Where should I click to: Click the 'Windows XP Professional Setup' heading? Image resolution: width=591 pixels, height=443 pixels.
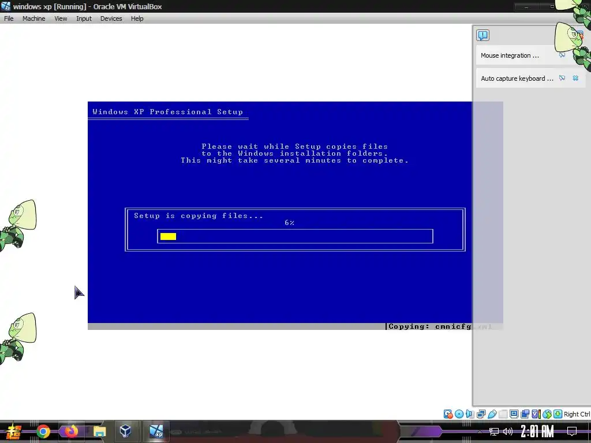(x=168, y=112)
